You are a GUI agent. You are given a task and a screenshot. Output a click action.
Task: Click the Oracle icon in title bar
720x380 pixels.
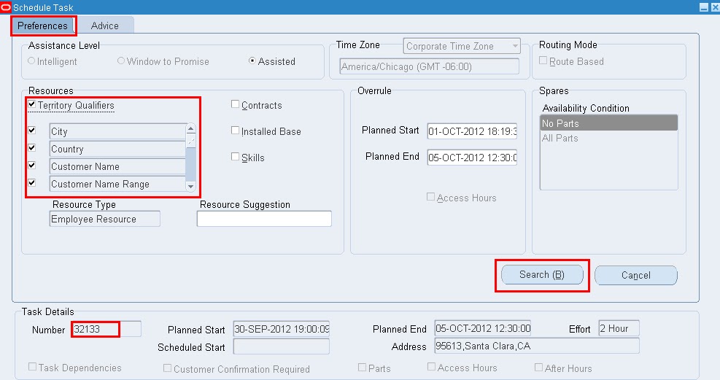tap(6, 7)
